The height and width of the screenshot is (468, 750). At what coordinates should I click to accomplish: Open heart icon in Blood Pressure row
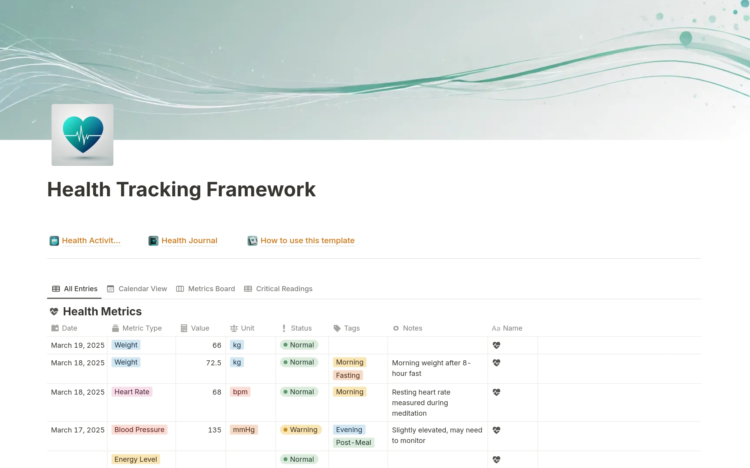point(496,430)
